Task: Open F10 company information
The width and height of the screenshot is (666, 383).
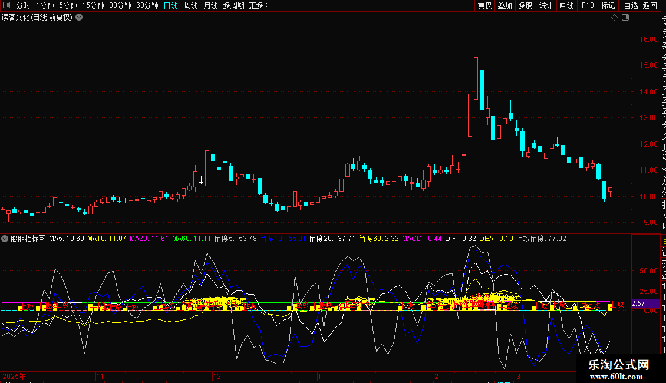Action: (x=588, y=5)
